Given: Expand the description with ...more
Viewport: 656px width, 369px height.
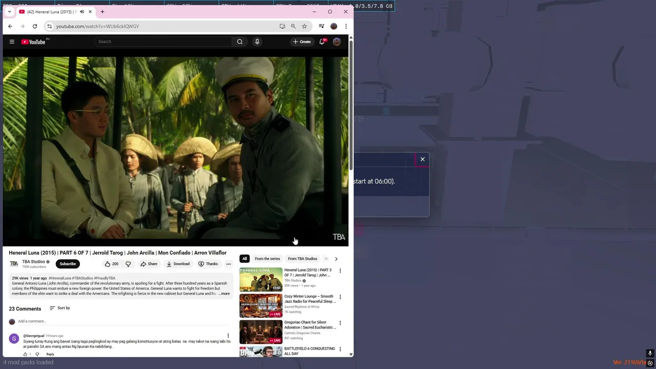Looking at the screenshot, I should pyautogui.click(x=224, y=294).
